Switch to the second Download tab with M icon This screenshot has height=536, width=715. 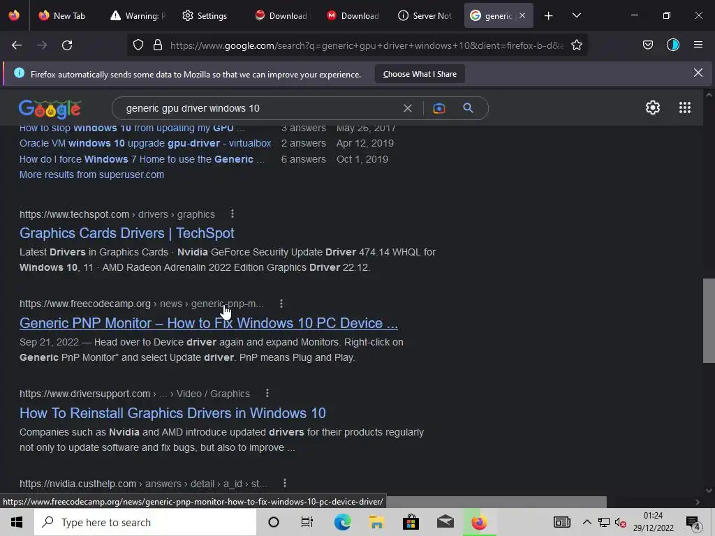tap(353, 15)
